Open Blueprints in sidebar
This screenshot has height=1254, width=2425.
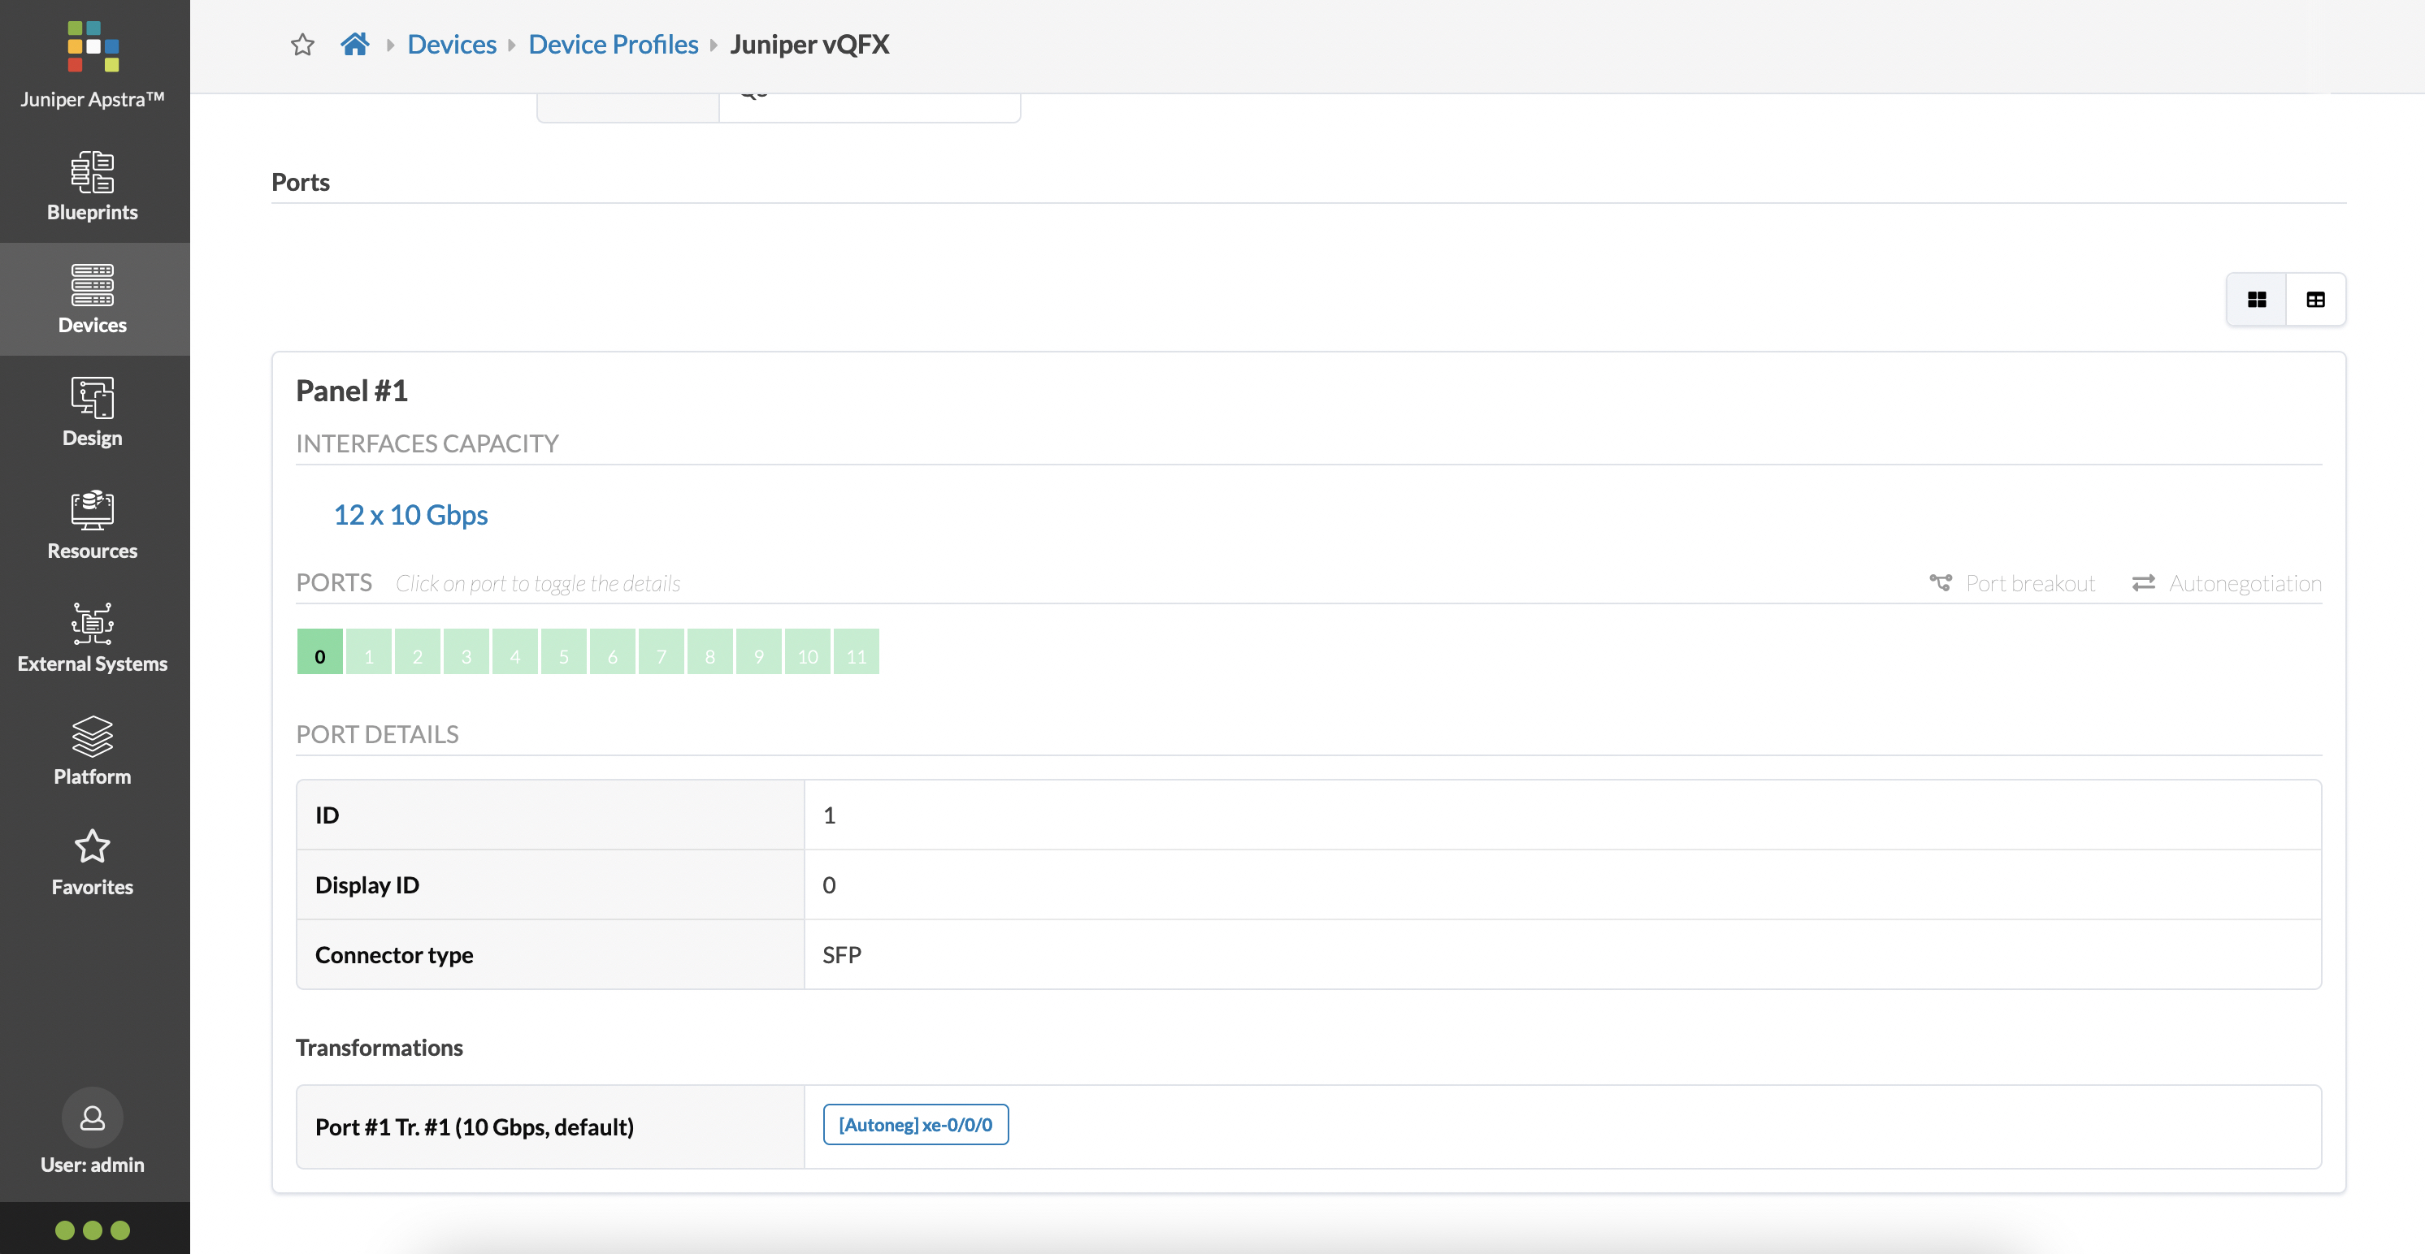[93, 186]
